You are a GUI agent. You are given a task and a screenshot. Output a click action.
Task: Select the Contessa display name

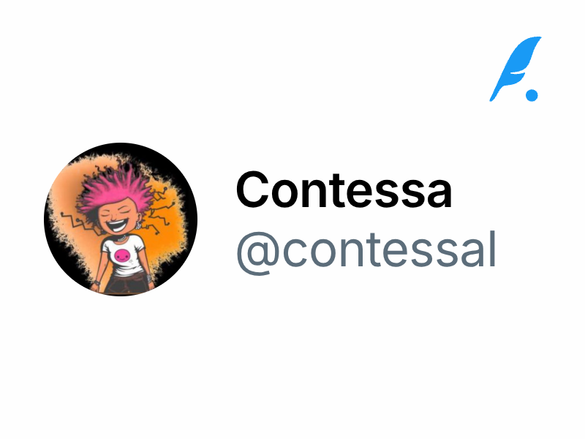pos(344,190)
